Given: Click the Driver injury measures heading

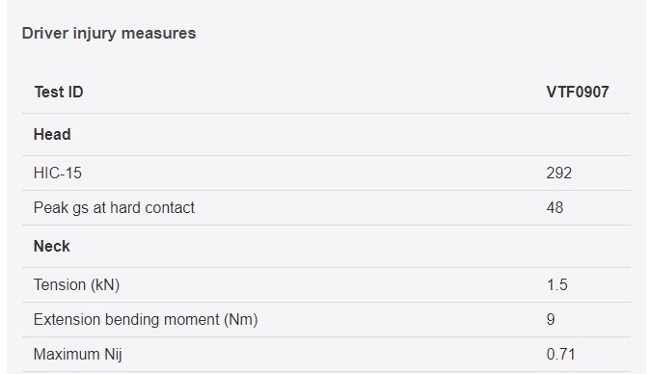Looking at the screenshot, I should click(x=109, y=33).
